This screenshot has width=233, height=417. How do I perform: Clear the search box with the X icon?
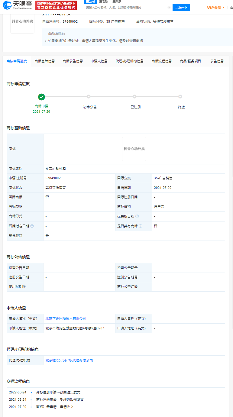pos(169,7)
